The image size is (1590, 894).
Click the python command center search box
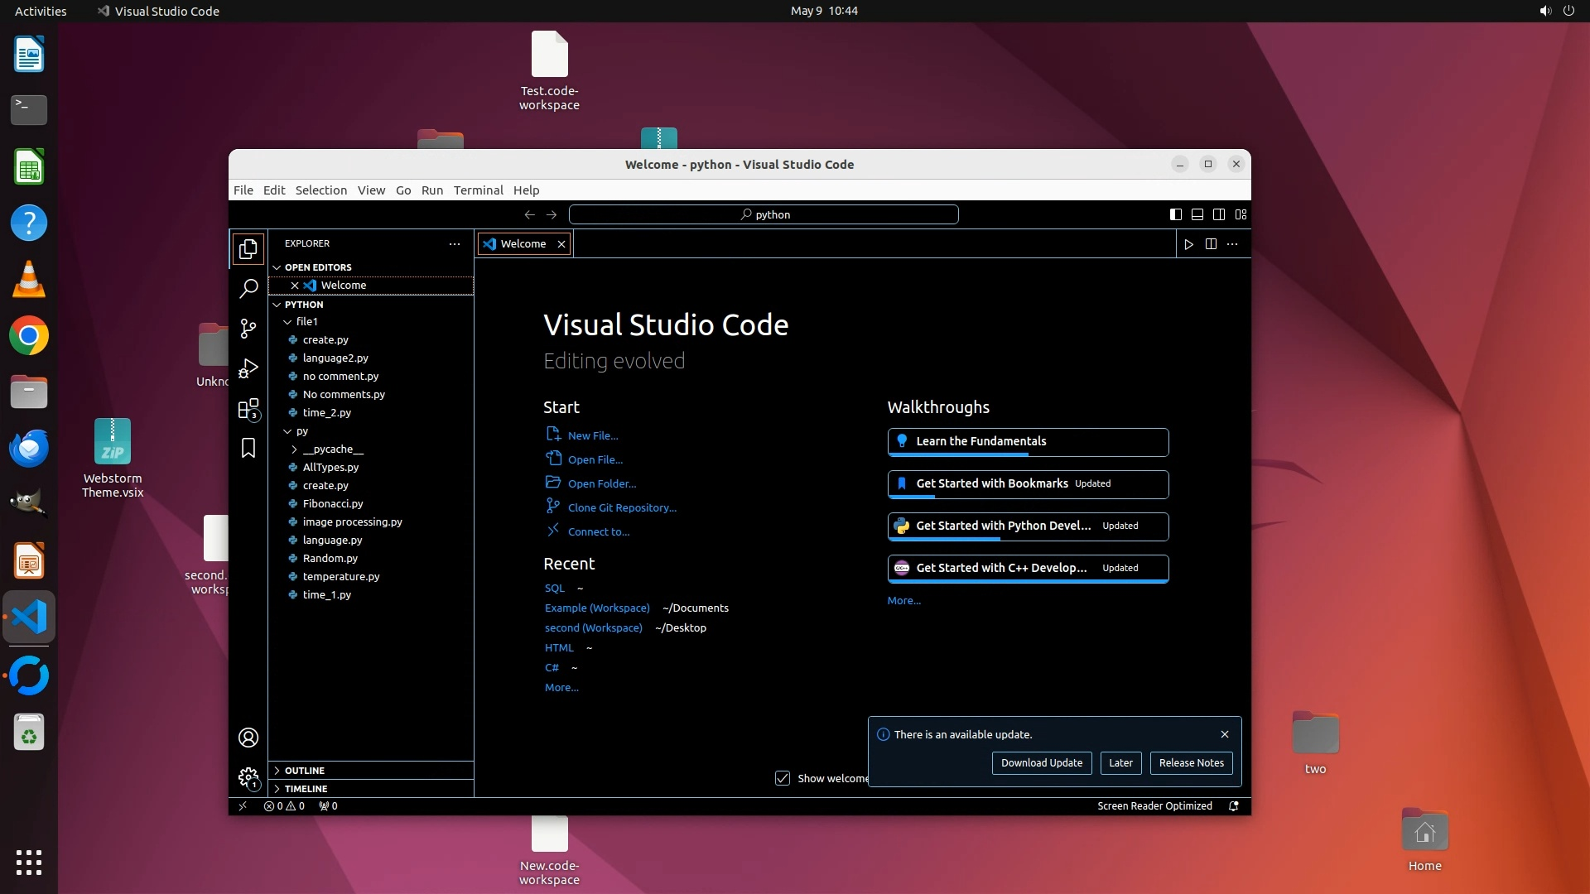pos(764,215)
